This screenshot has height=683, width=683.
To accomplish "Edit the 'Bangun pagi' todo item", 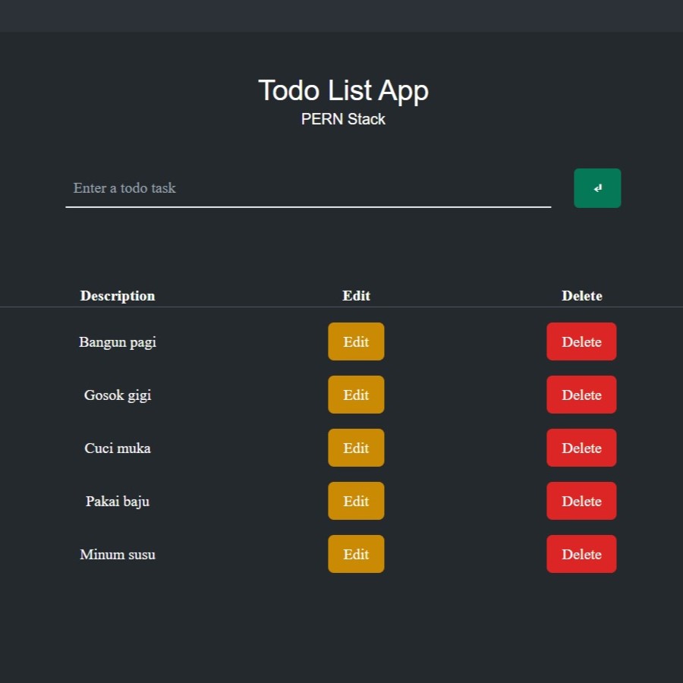I will click(356, 341).
